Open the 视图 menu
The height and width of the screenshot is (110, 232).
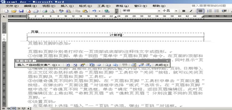[x=49, y=6]
